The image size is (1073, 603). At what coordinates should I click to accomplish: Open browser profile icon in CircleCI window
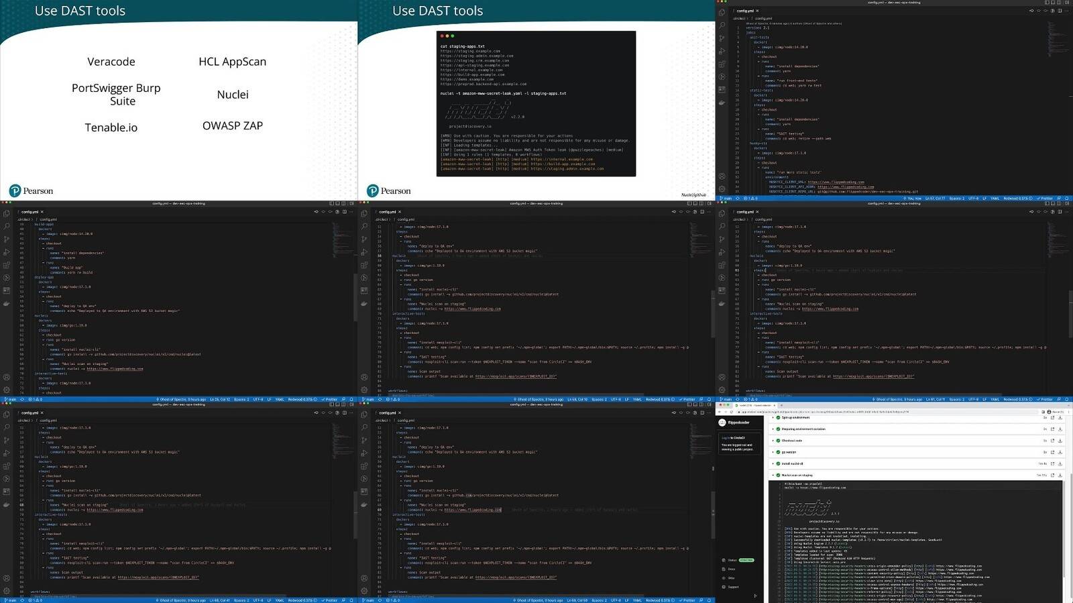[1049, 412]
